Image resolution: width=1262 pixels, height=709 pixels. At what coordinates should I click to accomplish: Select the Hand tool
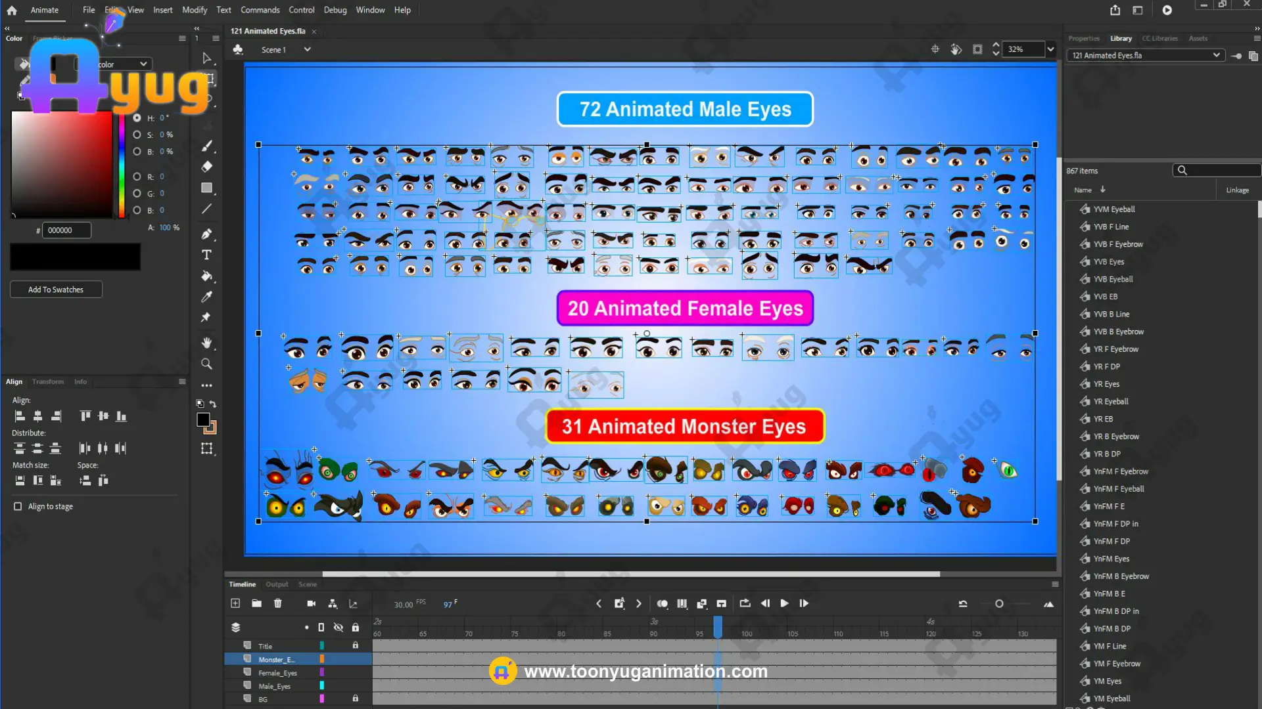click(206, 343)
